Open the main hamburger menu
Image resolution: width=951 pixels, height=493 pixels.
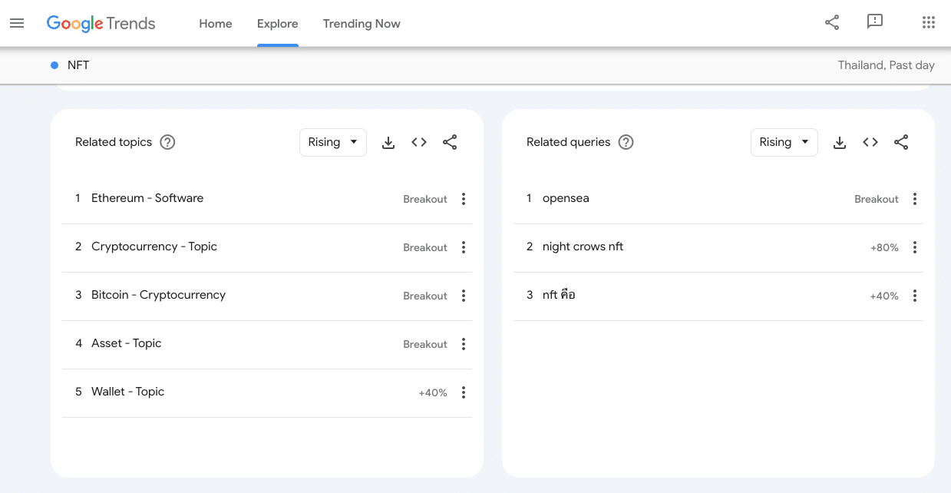pyautogui.click(x=17, y=23)
